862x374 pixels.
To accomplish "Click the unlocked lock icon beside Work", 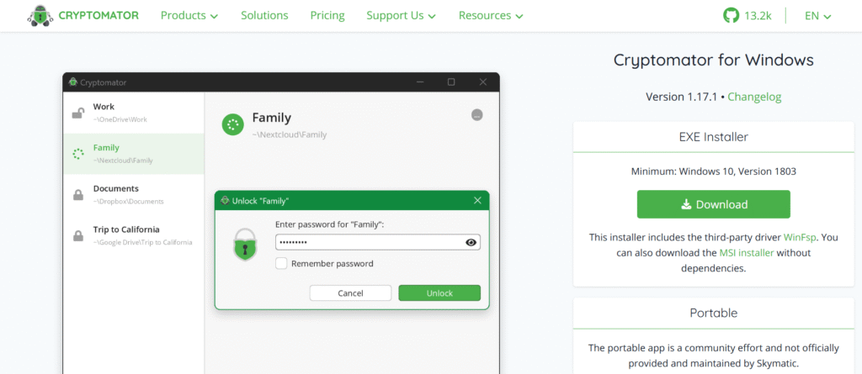I will 77,113.
